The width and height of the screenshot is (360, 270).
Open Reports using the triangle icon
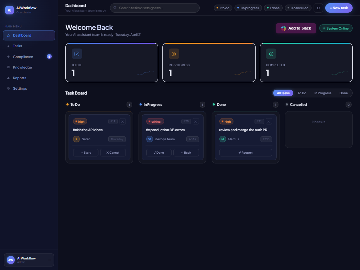coord(8,78)
